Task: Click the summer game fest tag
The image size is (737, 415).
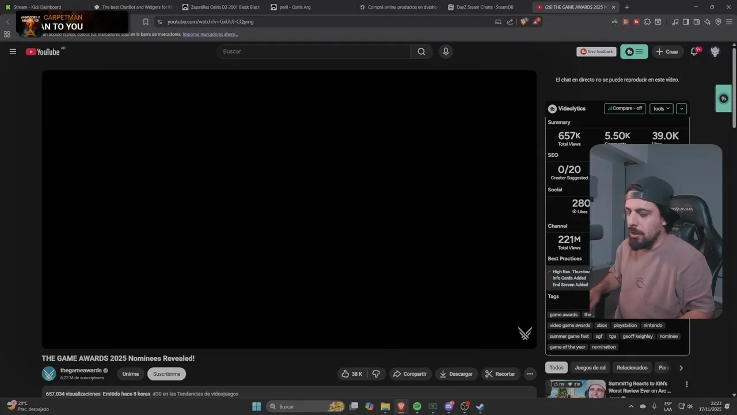Action: click(569, 336)
